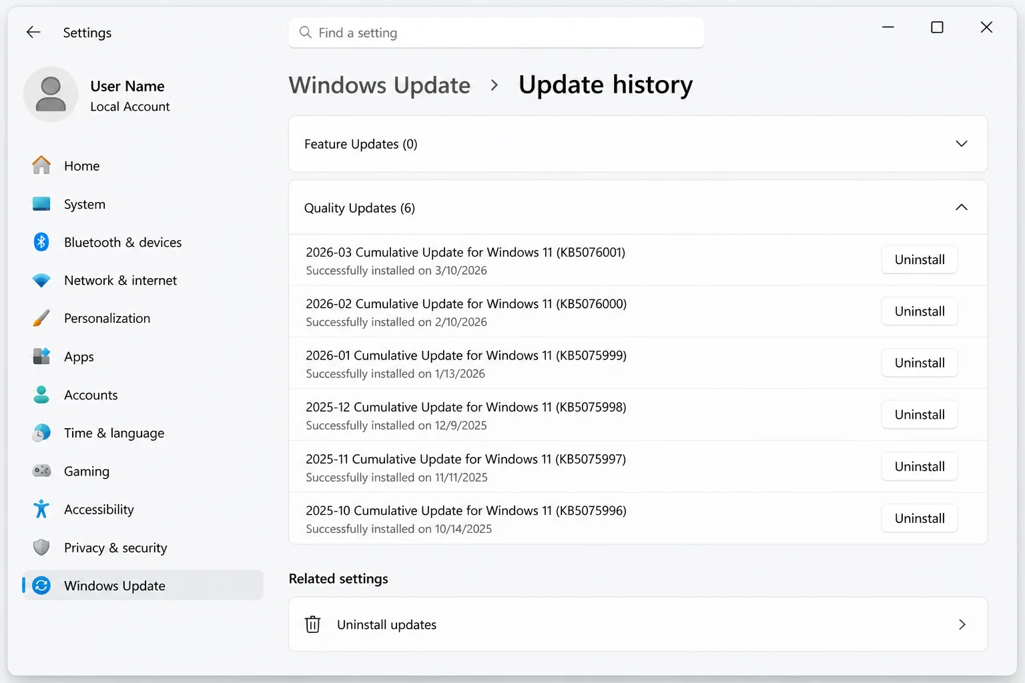Click User Name account label
This screenshot has width=1025, height=683.
pos(127,86)
